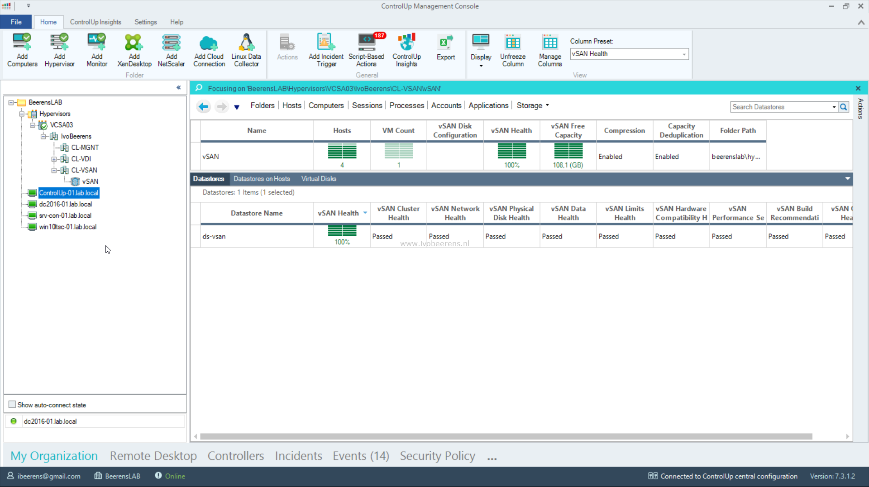Click the central configuration connection icon

point(653,476)
